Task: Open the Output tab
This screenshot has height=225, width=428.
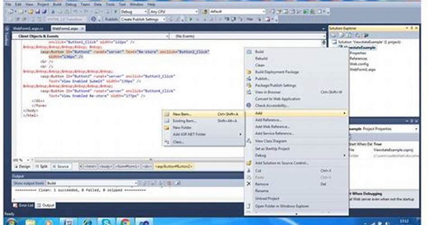Action: coord(45,205)
